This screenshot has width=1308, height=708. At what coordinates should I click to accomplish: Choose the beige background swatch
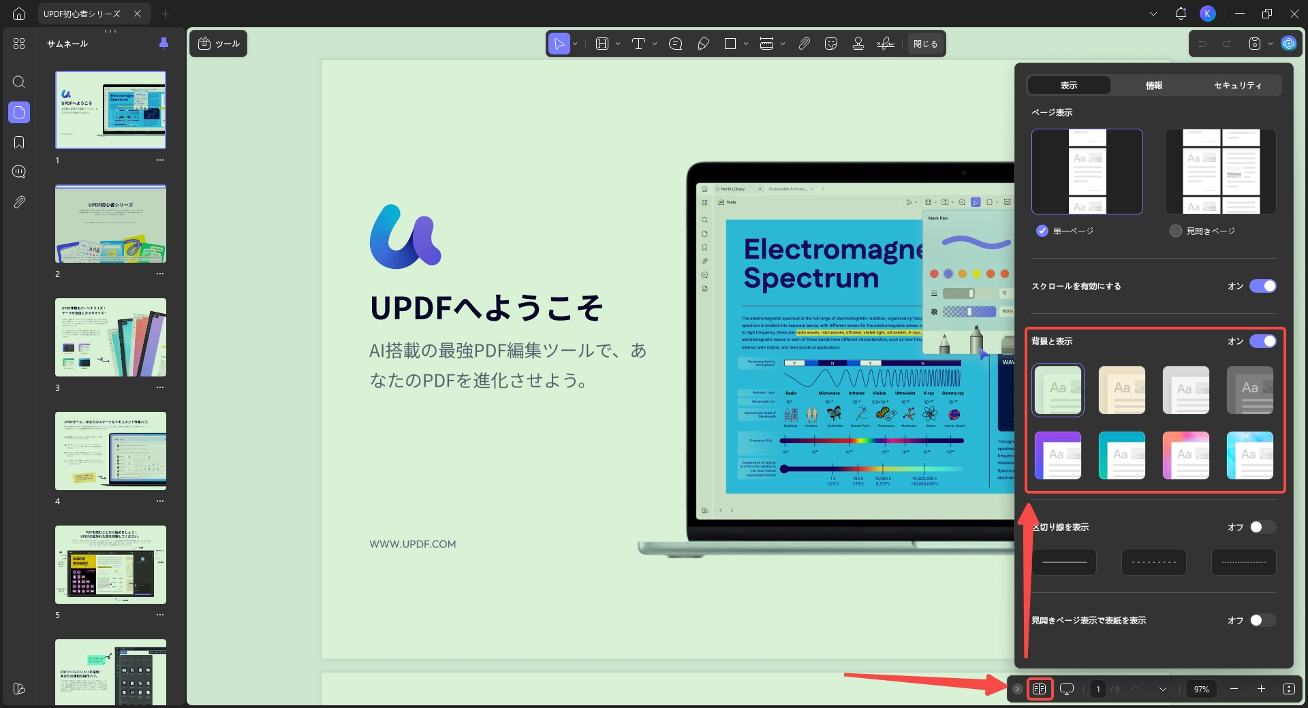tap(1121, 390)
